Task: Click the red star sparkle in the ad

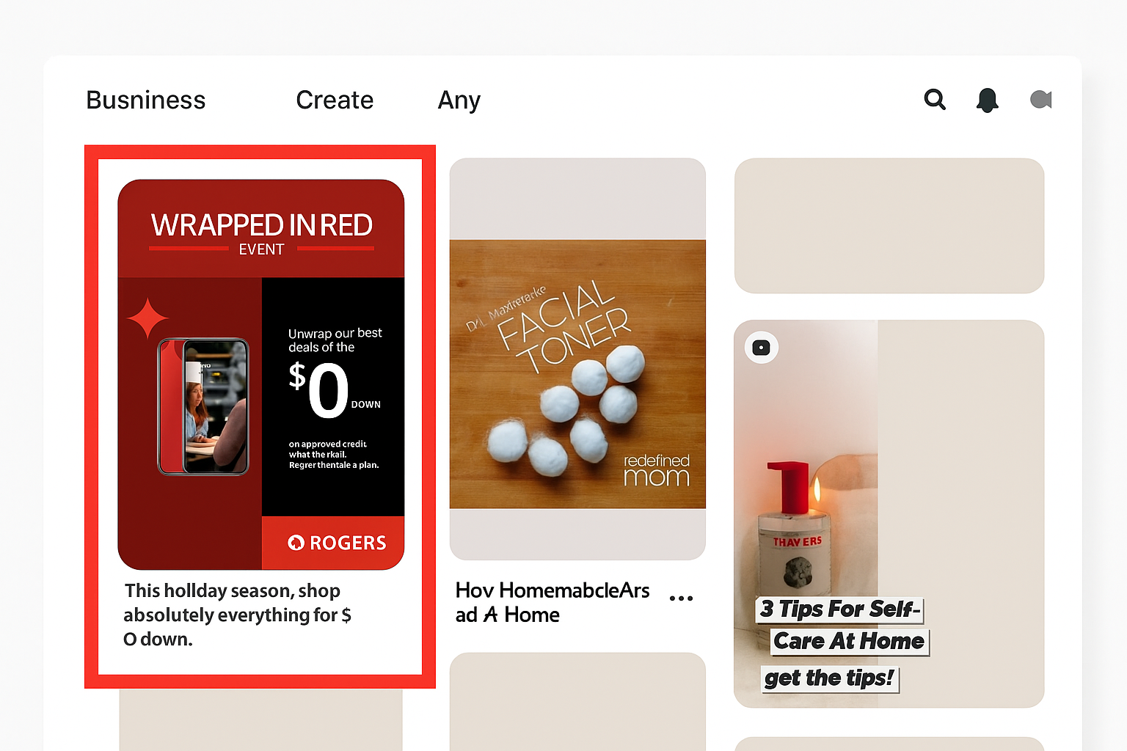Action: coord(147,318)
